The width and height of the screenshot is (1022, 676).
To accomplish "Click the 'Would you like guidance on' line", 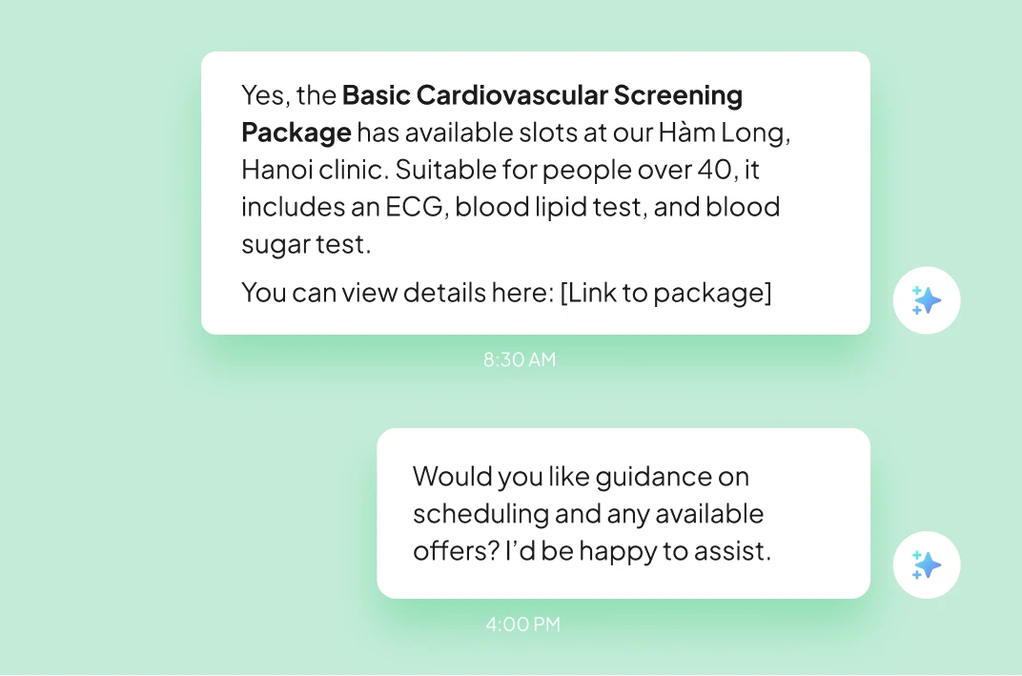I will click(x=581, y=477).
